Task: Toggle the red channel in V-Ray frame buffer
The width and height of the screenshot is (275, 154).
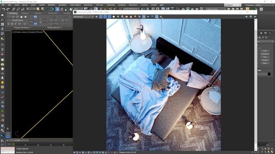Action: click(x=101, y=17)
